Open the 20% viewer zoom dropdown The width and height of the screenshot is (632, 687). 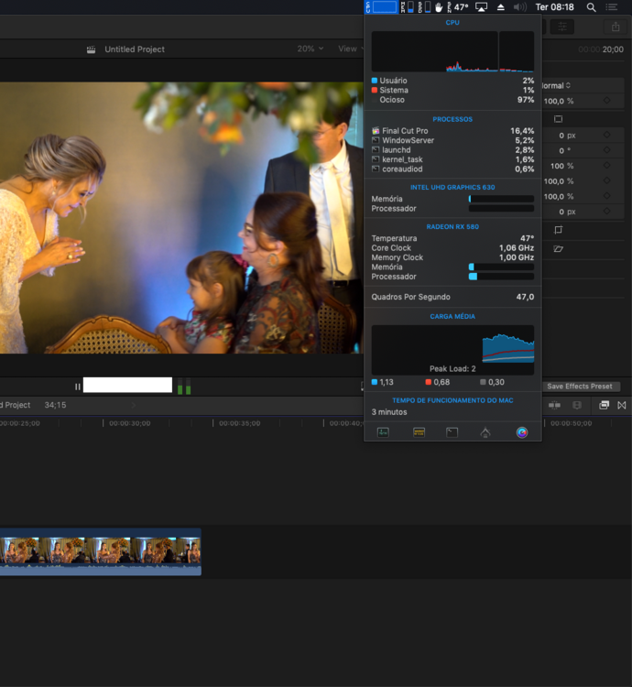(x=310, y=49)
